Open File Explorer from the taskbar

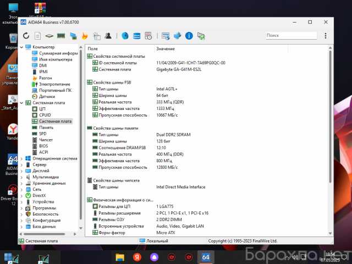[120, 257]
